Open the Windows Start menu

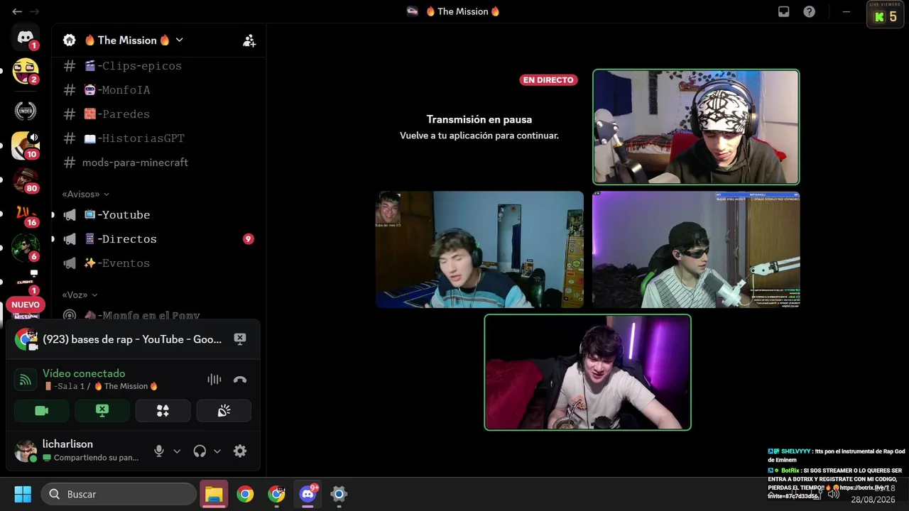(x=23, y=494)
